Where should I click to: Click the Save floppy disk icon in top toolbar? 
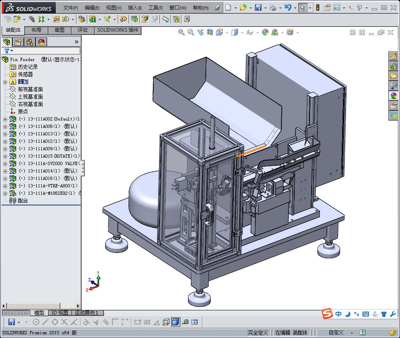(x=258, y=8)
